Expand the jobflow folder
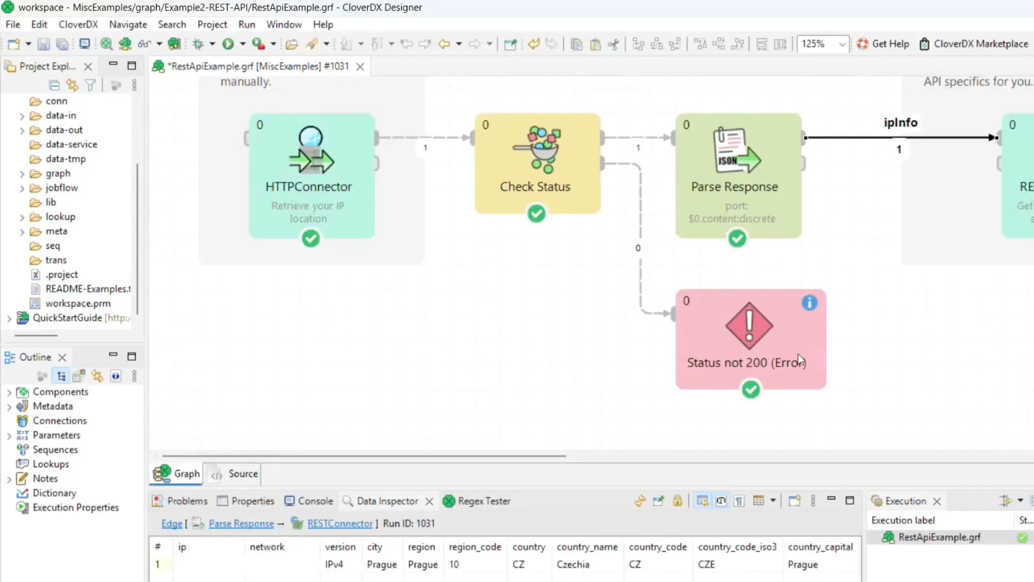This screenshot has height=582, width=1034. tap(22, 188)
